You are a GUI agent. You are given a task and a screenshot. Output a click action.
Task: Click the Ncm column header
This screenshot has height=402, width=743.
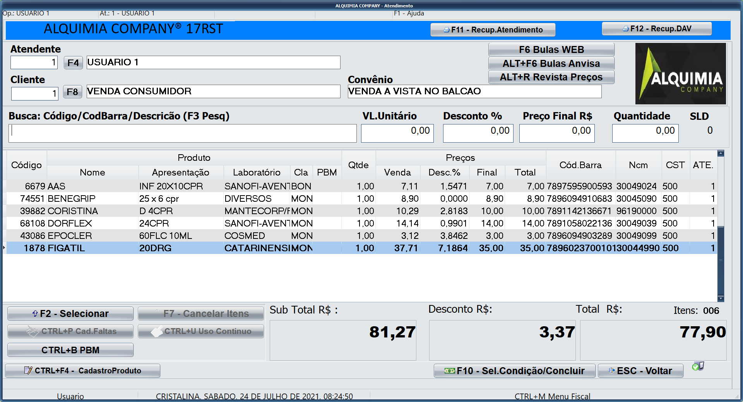(x=638, y=165)
